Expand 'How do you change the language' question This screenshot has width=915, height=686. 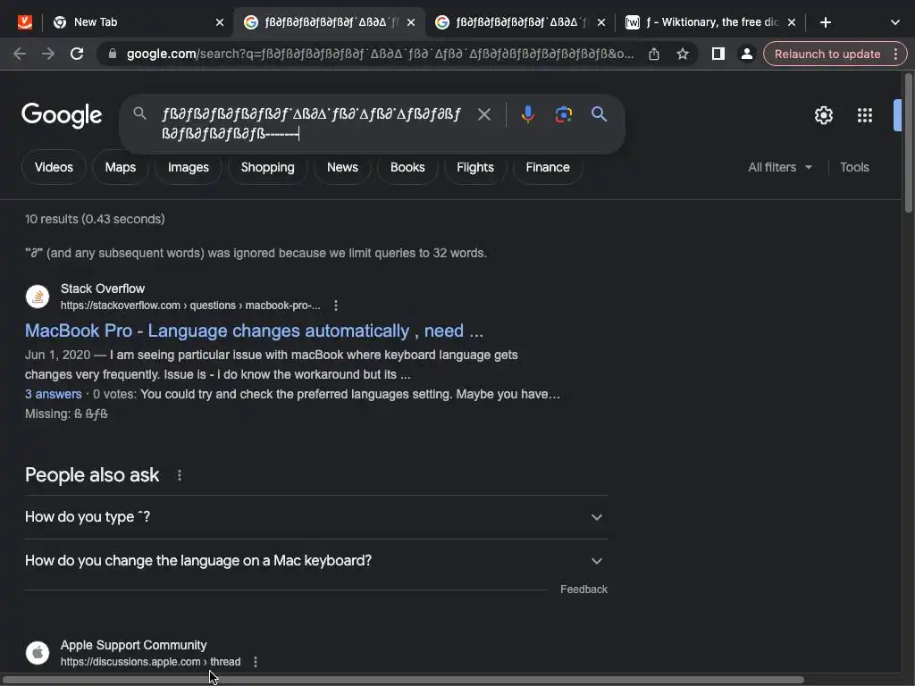[315, 561]
